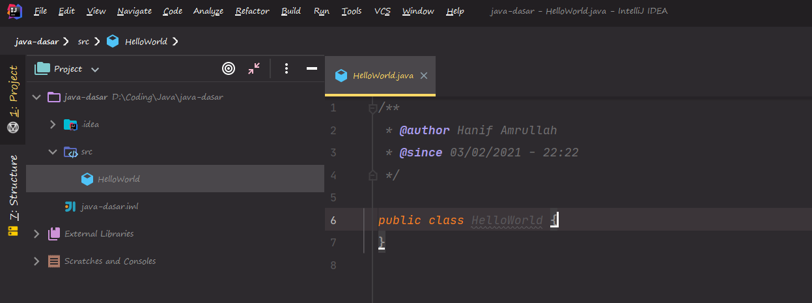Click the java-dasar.iml file icon
The height and width of the screenshot is (303, 812).
pos(70,207)
